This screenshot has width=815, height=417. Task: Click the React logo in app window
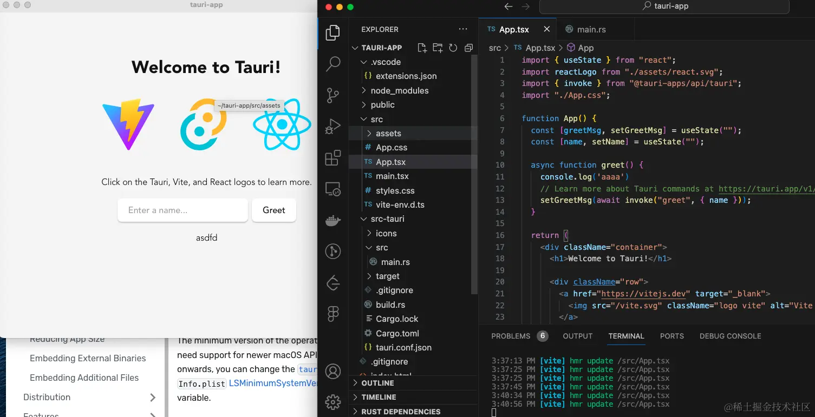pyautogui.click(x=282, y=124)
